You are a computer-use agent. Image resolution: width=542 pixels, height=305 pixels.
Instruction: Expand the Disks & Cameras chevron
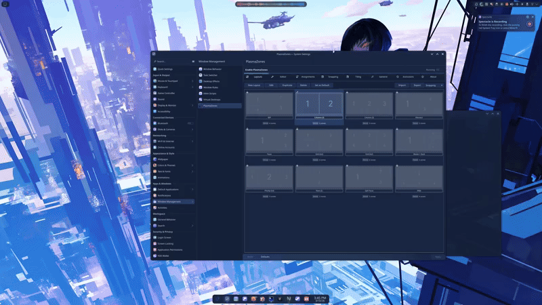pyautogui.click(x=192, y=129)
